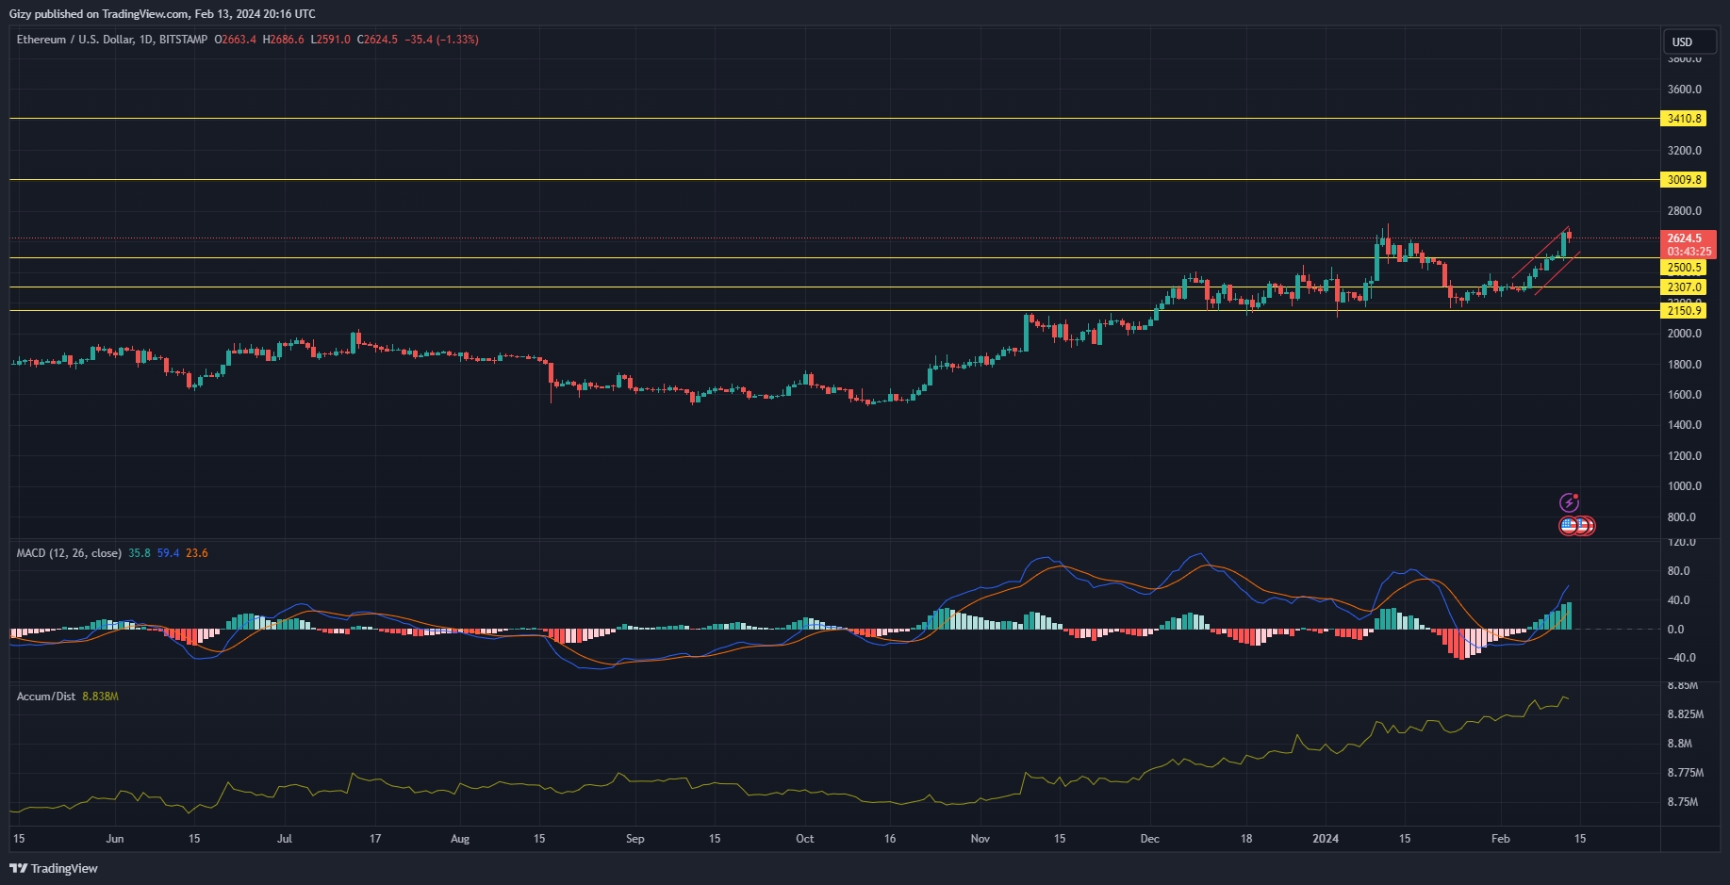Click the Jun label on the time axis
The image size is (1730, 885).
115,839
